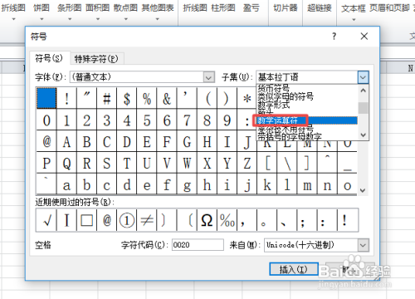Select capital letter W in the grid

pyautogui.click(x=187, y=163)
